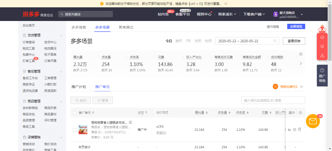Open the chat bubble icon in red widget

322,37
